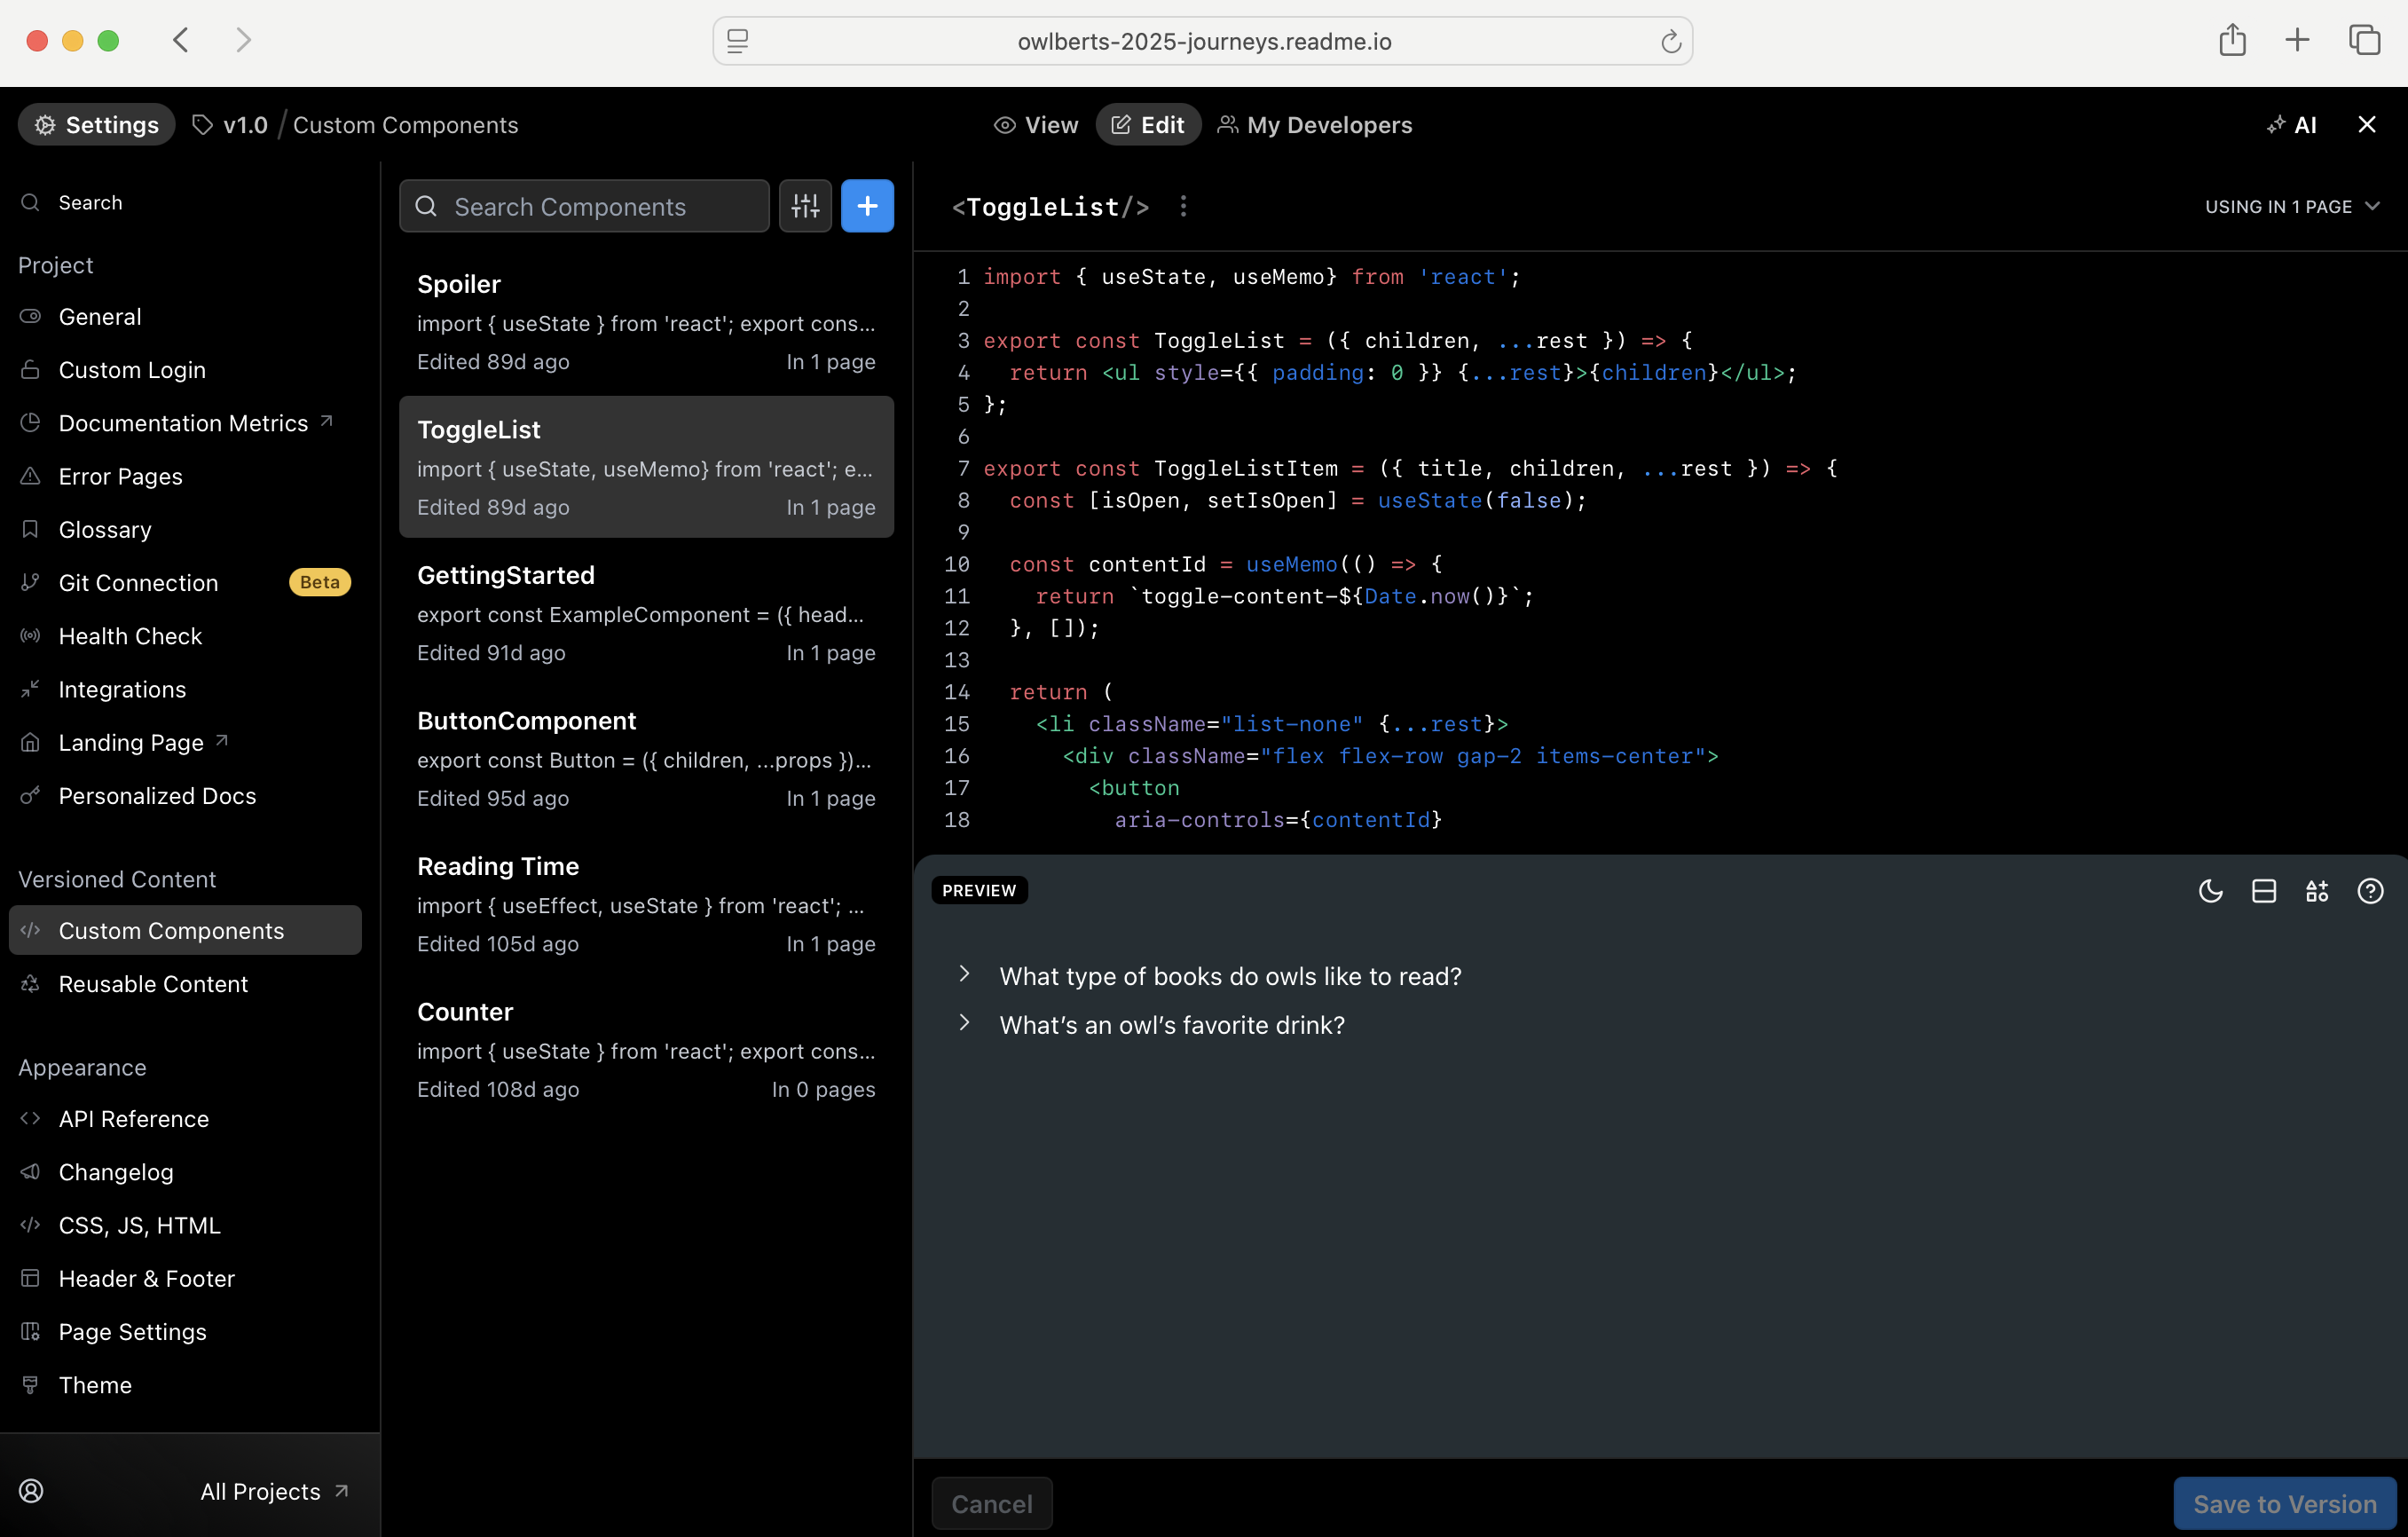Switch to Edit mode
The image size is (2408, 1537).
click(1148, 125)
